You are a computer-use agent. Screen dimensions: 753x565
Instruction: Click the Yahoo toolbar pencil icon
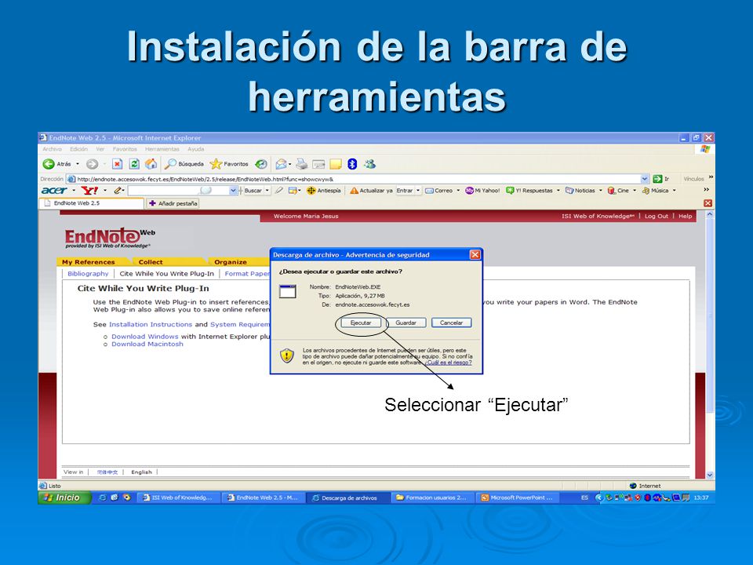coord(118,191)
